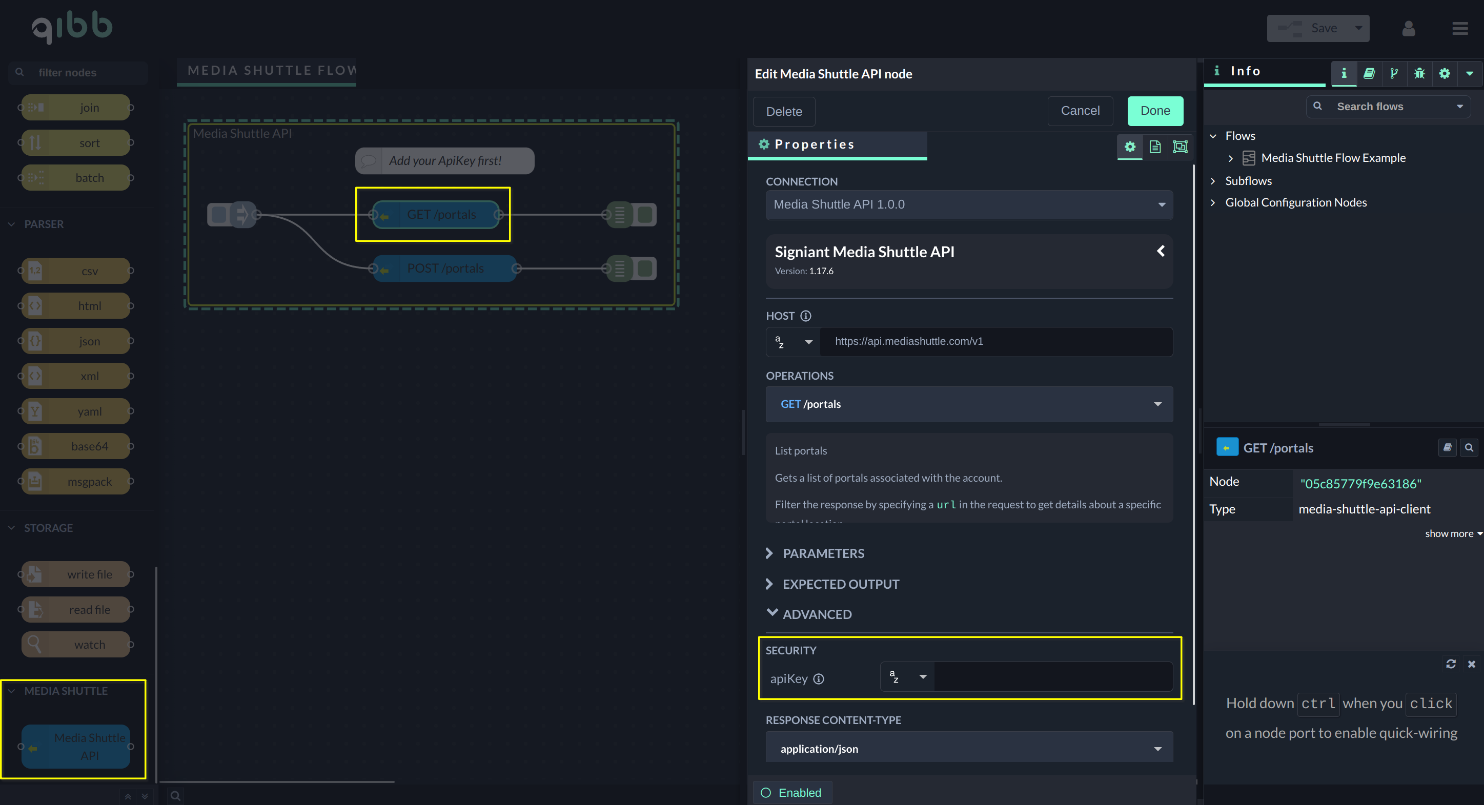Open the hamburger main menu
This screenshot has width=1484, height=805.
(1460, 28)
